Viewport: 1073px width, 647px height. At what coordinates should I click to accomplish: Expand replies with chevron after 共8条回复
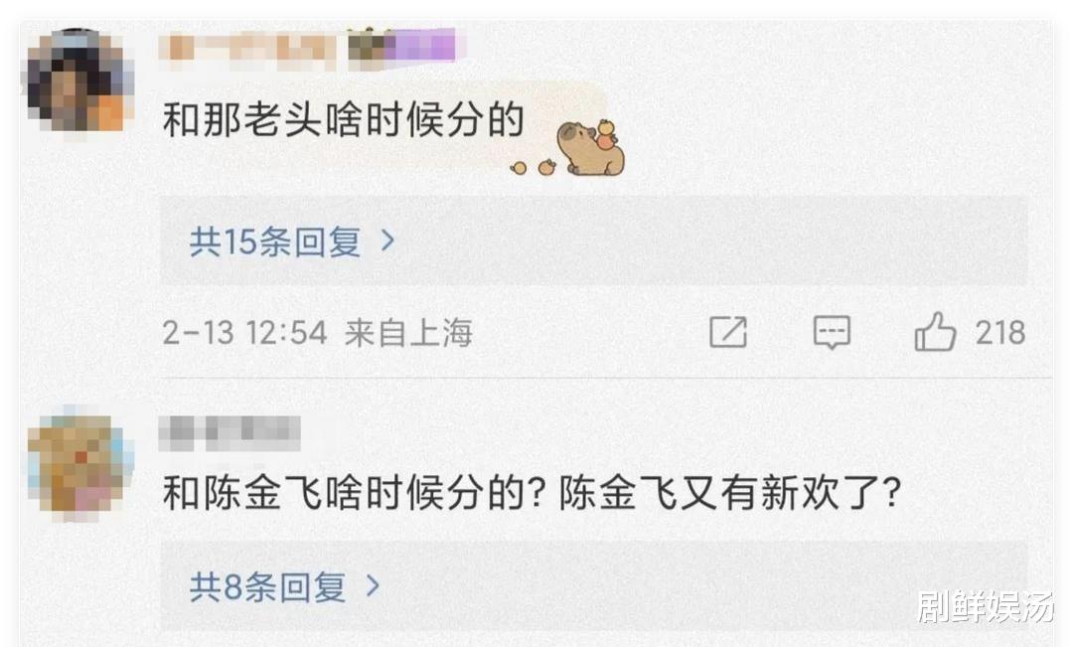coord(373,586)
